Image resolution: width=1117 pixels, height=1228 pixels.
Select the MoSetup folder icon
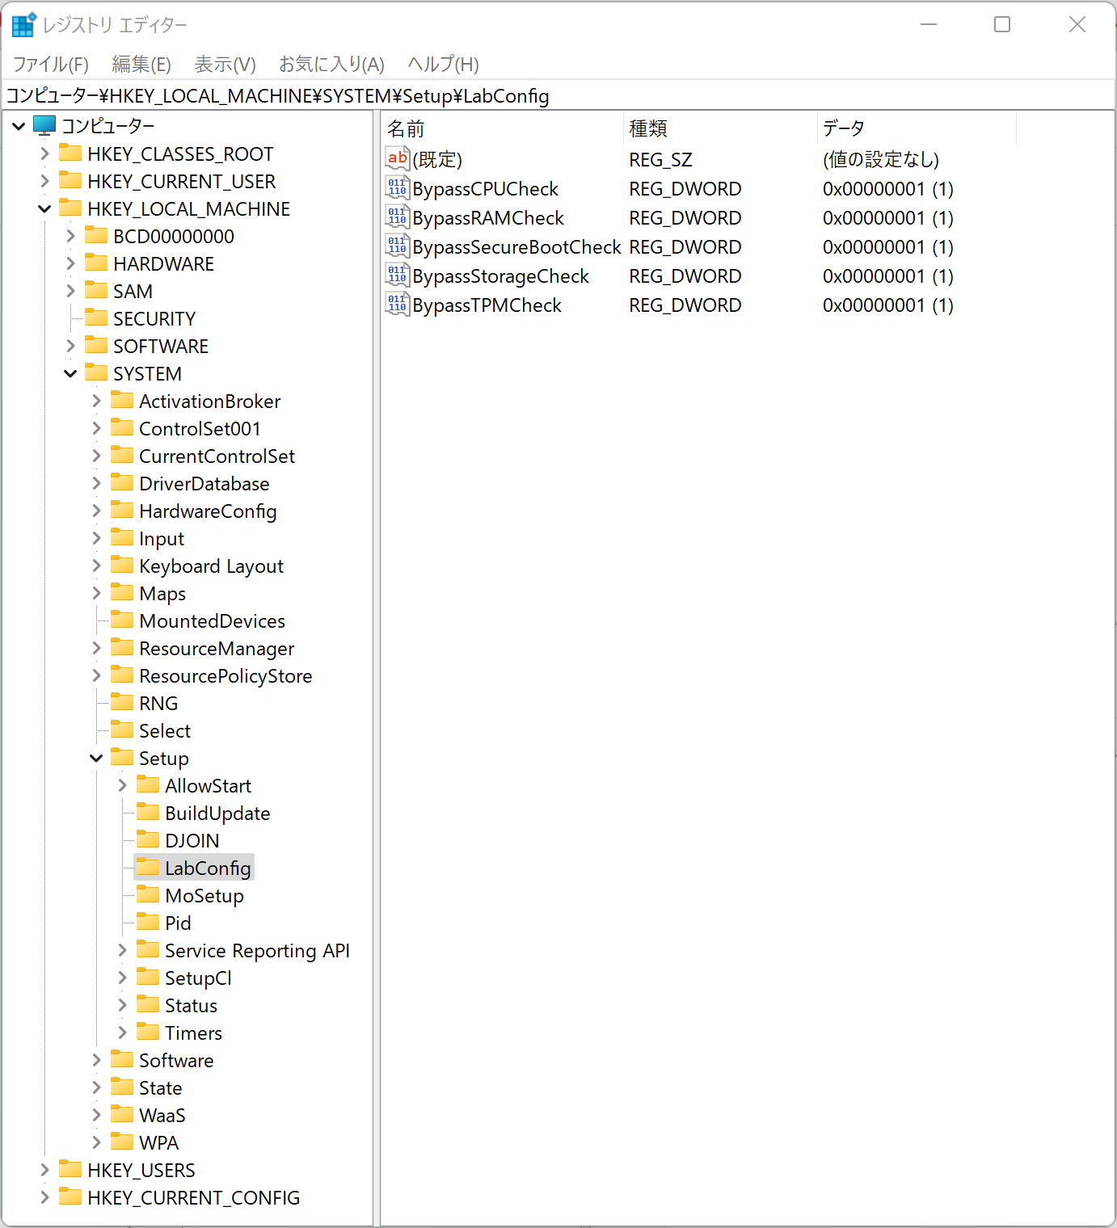point(148,895)
